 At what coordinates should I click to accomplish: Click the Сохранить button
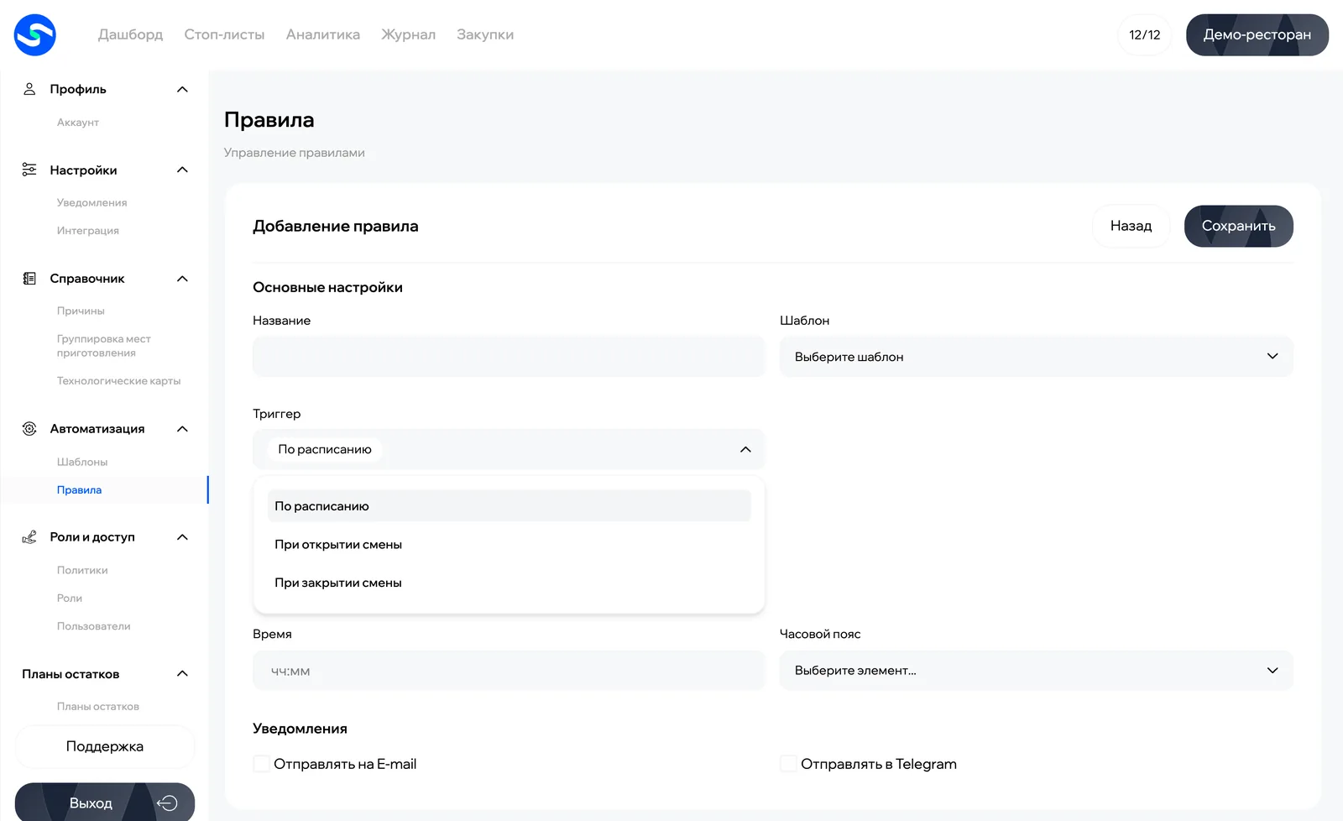coord(1239,226)
